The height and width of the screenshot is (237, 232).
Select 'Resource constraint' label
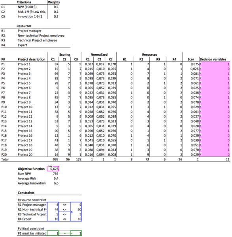point(32,200)
